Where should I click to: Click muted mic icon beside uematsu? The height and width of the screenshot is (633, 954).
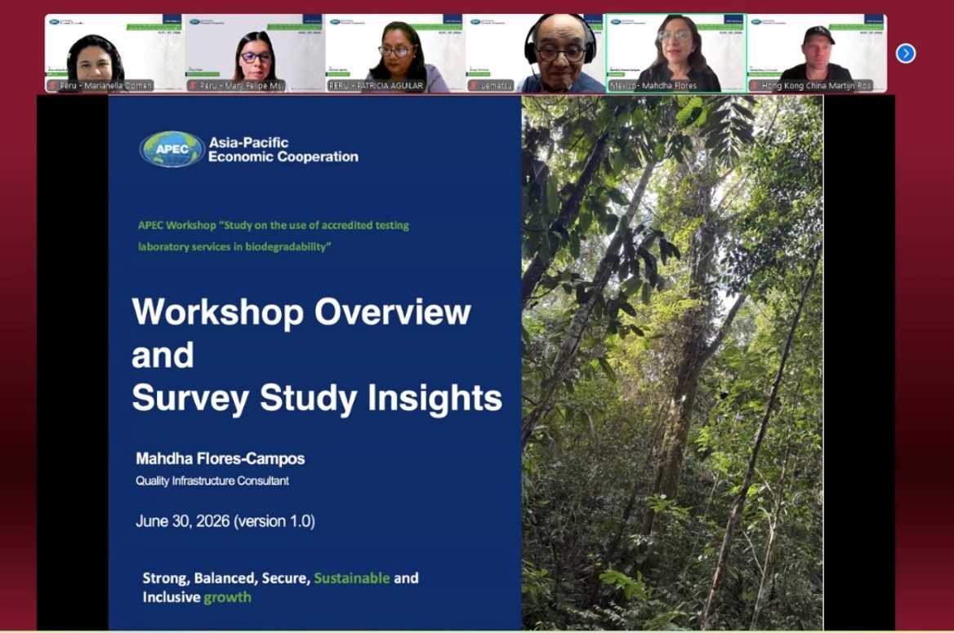(474, 86)
